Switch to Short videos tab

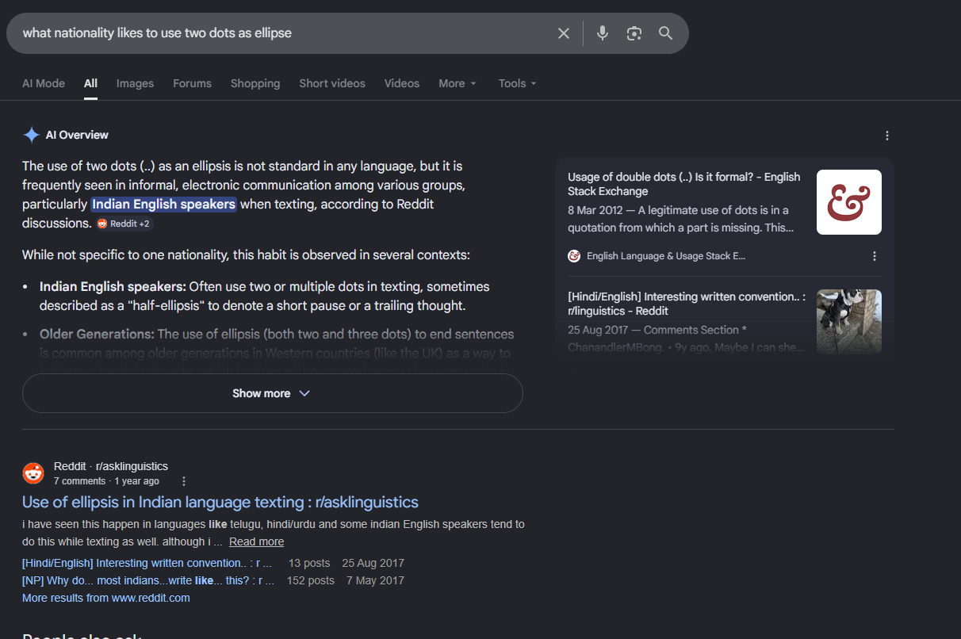[332, 83]
